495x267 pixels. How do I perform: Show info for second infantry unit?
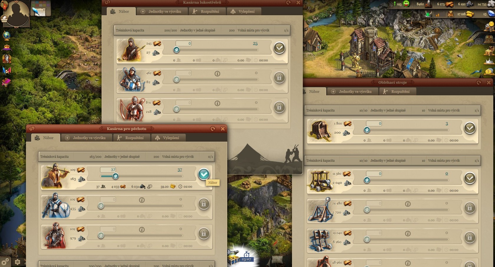pyautogui.click(x=142, y=200)
